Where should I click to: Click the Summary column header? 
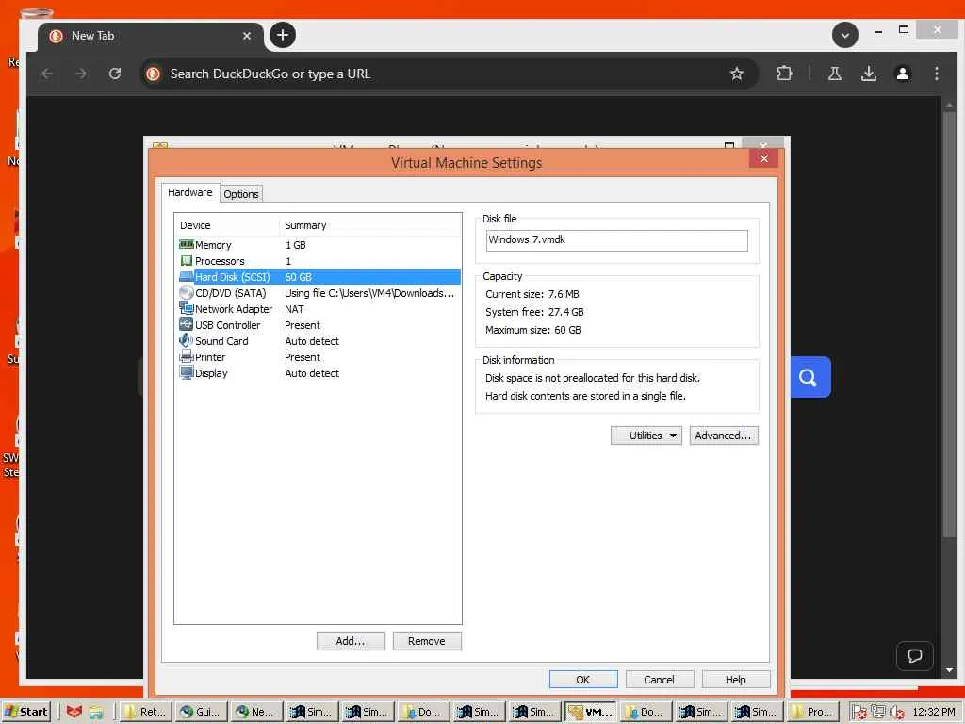tap(369, 225)
